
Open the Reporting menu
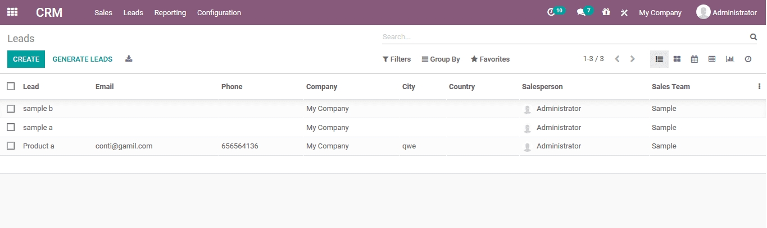pyautogui.click(x=170, y=12)
